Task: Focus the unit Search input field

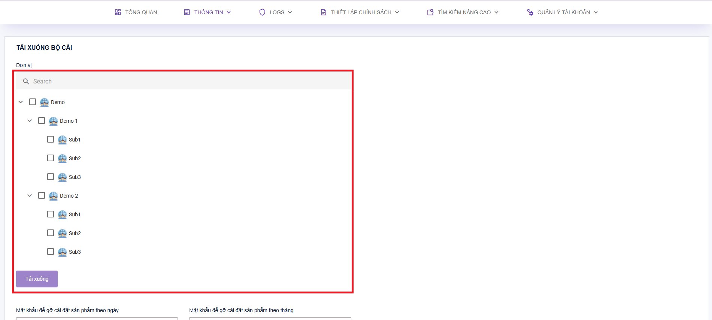Action: [x=187, y=82]
